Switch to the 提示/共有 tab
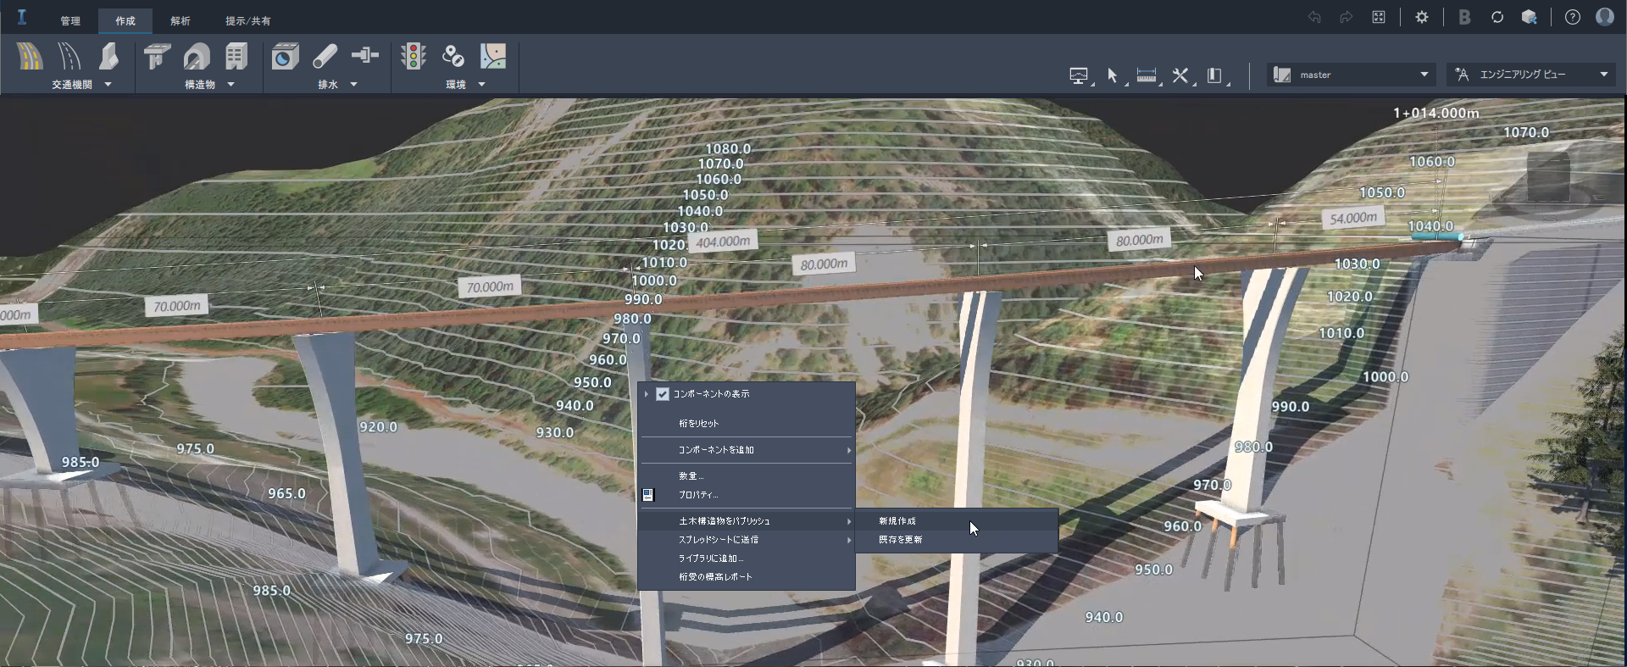 coord(248,20)
